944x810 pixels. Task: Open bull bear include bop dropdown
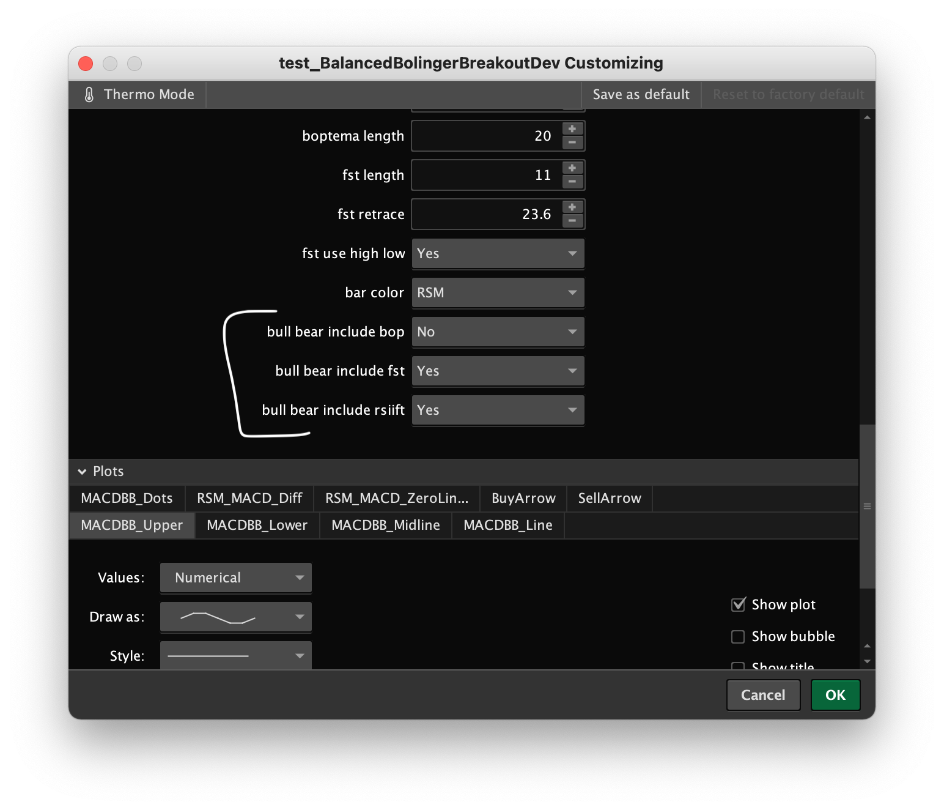click(x=498, y=332)
